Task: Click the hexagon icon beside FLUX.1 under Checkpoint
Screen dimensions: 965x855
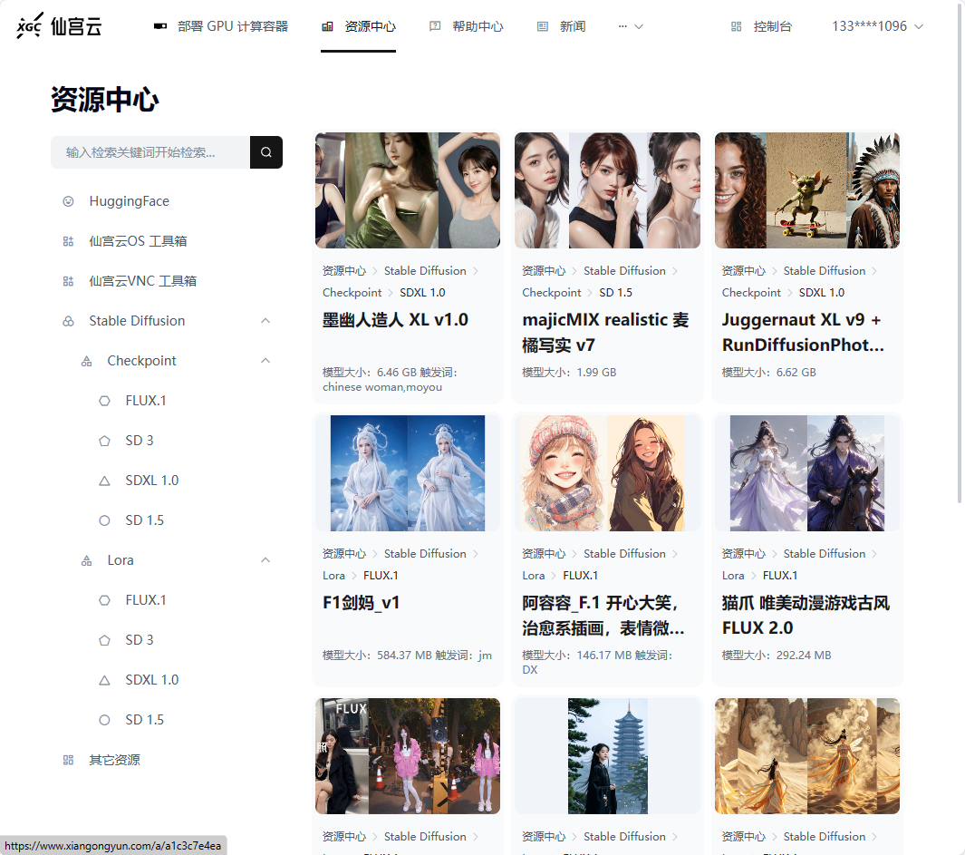Action: 104,401
